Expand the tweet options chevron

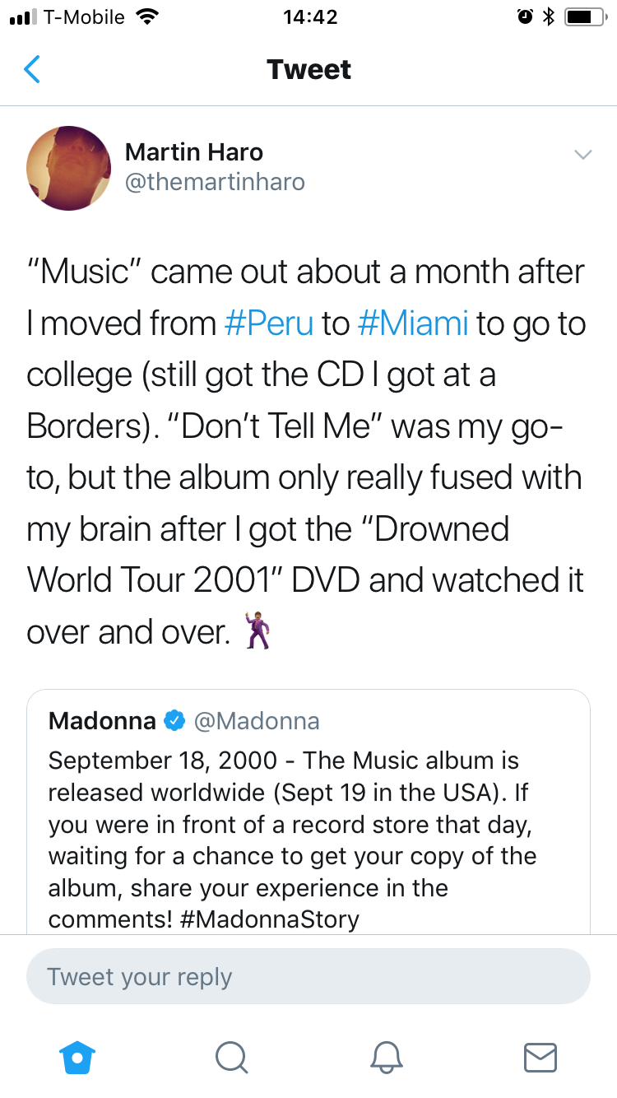[x=583, y=155]
